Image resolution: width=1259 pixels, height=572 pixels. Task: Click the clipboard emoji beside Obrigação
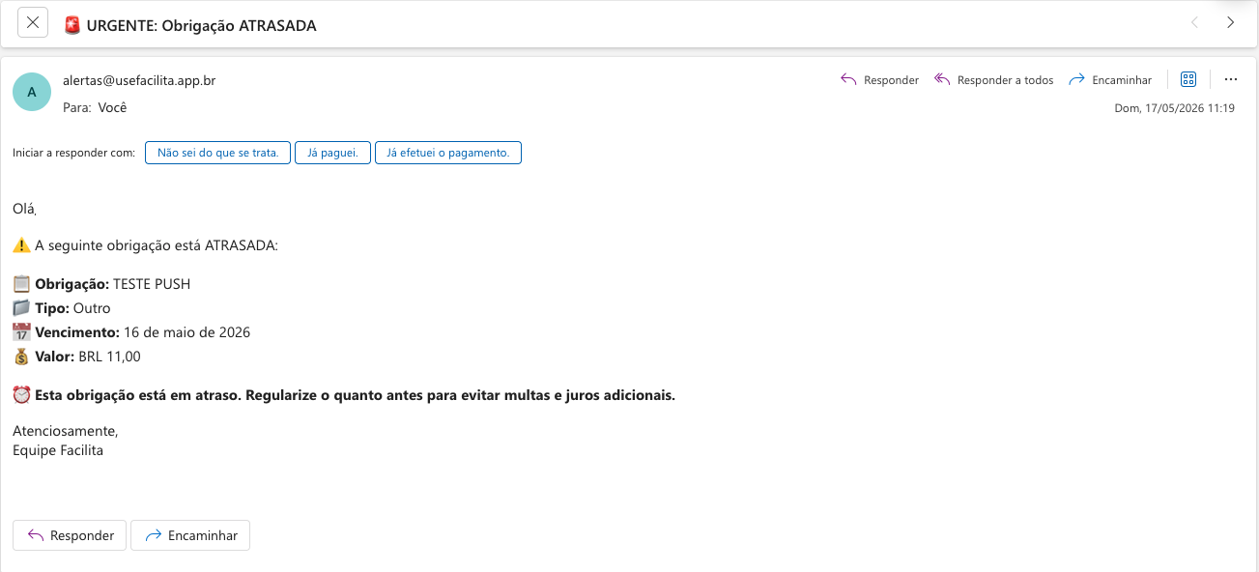coord(21,284)
